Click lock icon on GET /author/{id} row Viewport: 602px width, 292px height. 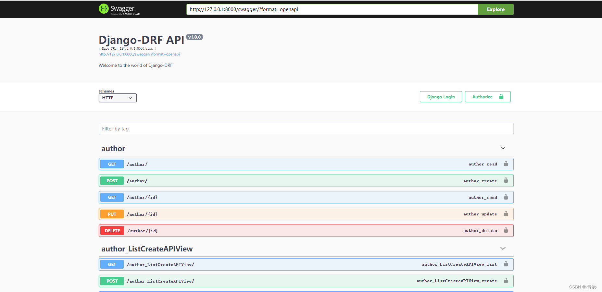click(506, 197)
